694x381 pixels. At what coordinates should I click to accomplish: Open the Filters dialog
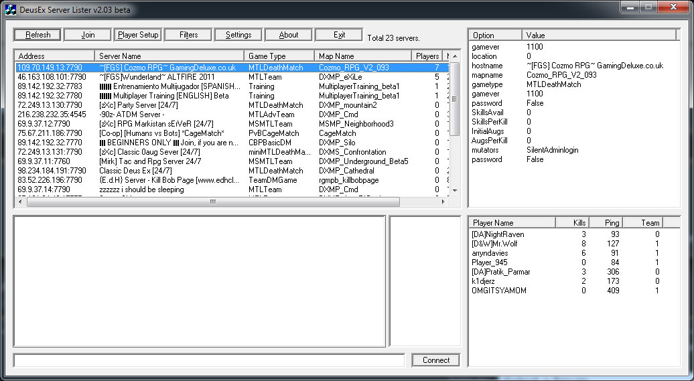188,35
